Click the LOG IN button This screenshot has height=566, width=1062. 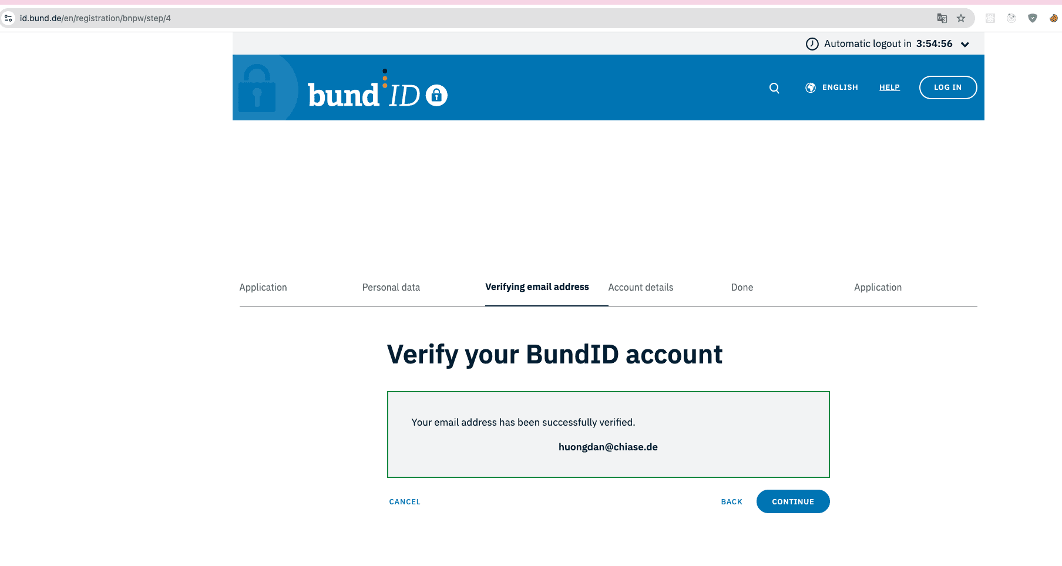click(947, 87)
